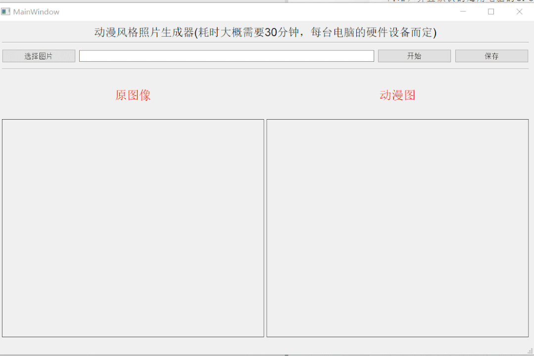
Task: Click the 选择图片 (choose image) button
Action: (x=38, y=55)
